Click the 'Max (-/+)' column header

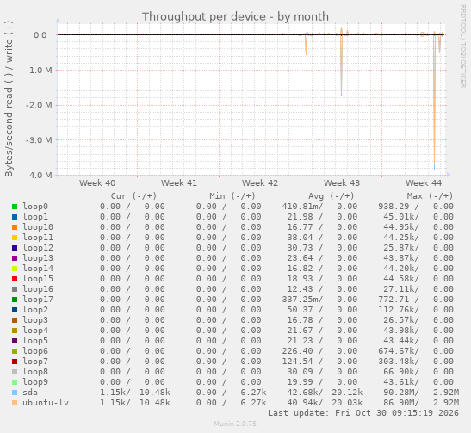click(x=430, y=196)
